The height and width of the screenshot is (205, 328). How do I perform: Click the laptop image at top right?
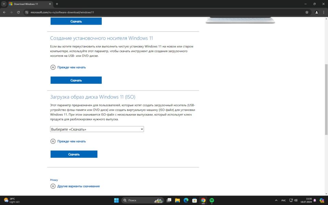(x=240, y=20)
